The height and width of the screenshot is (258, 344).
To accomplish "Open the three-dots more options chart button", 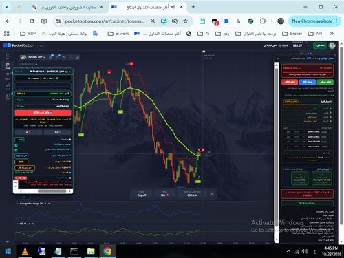I will pos(70,57).
